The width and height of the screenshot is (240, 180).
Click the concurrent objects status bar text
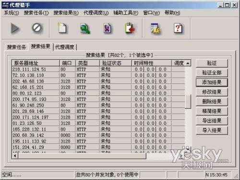[107, 175]
